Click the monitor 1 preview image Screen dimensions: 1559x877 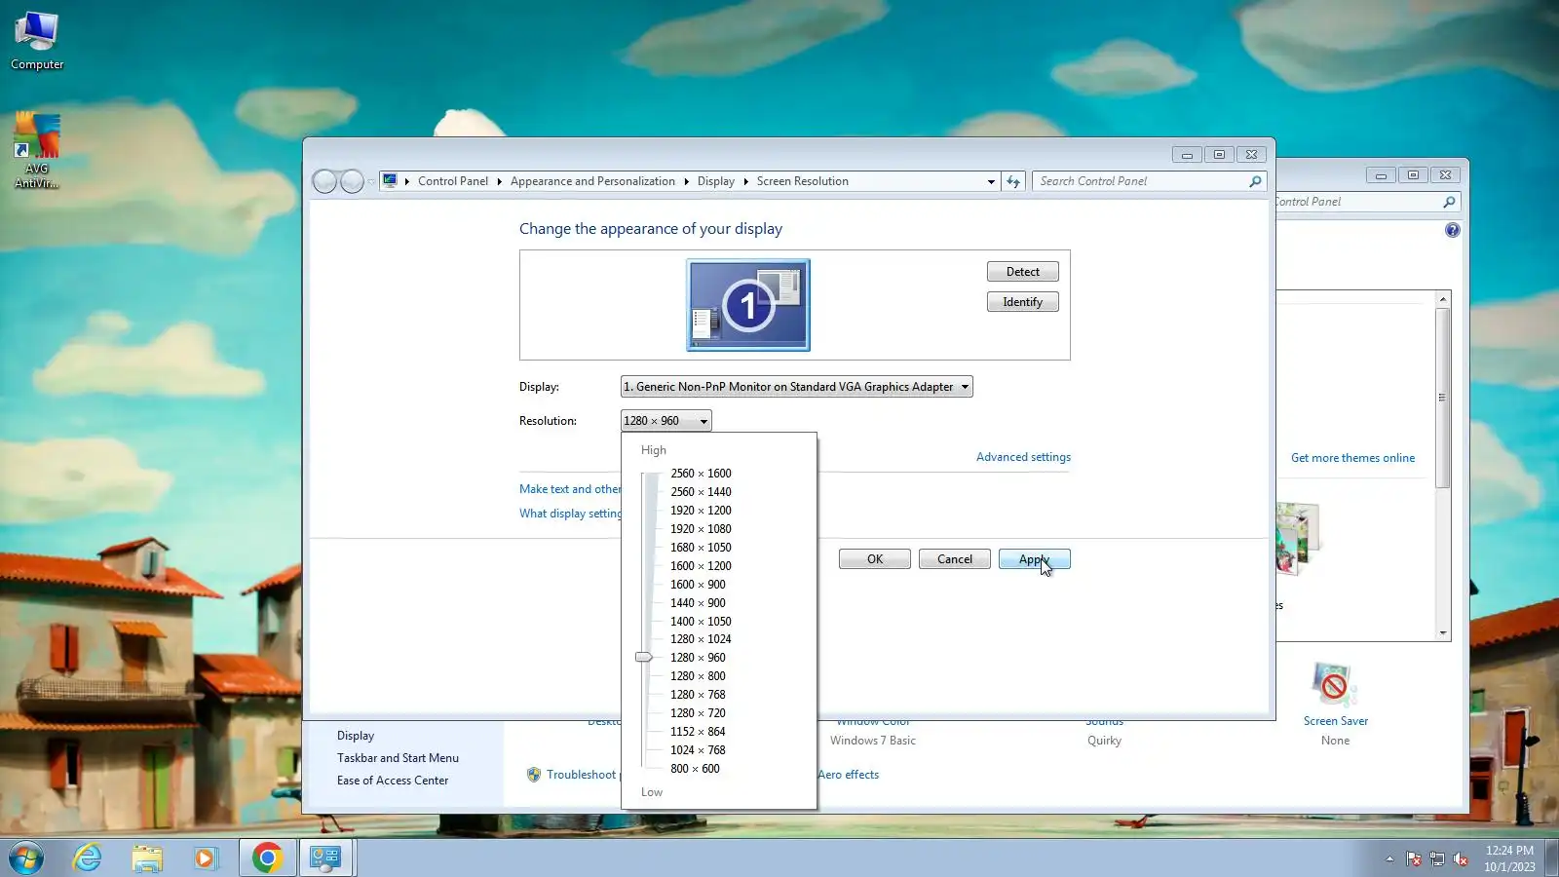tap(748, 305)
